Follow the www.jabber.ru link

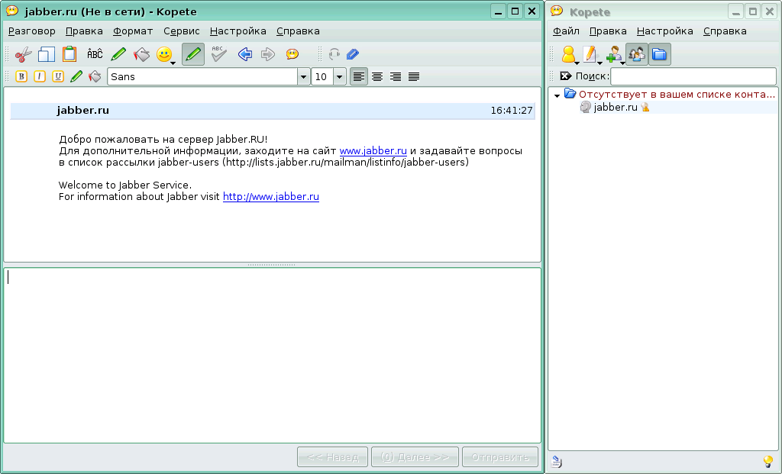[x=373, y=150]
